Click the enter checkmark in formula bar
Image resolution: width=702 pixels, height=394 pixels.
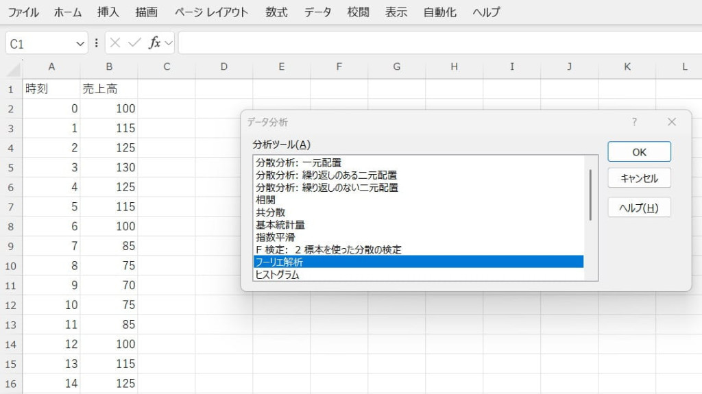(x=134, y=43)
